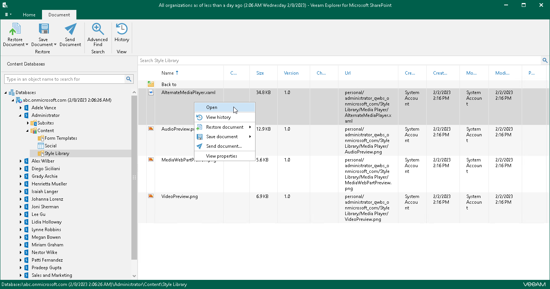Select View properties context menu entry
Screen dimensions: 550x289
(x=222, y=156)
